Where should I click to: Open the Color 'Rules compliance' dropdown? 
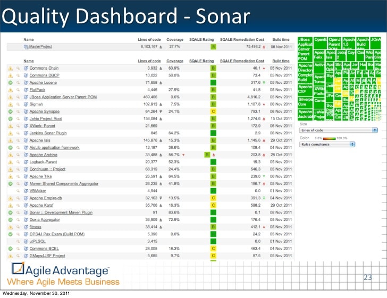click(x=339, y=144)
